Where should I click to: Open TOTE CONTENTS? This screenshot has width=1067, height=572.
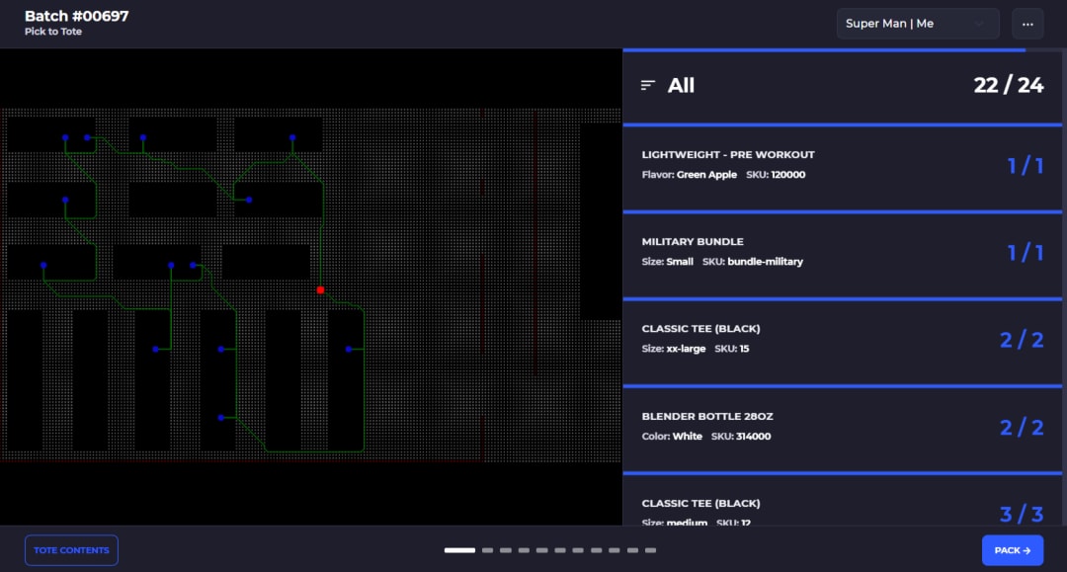pyautogui.click(x=71, y=550)
